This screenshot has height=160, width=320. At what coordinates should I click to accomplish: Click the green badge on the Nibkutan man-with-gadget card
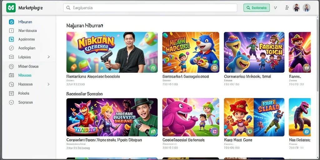[x=153, y=67]
